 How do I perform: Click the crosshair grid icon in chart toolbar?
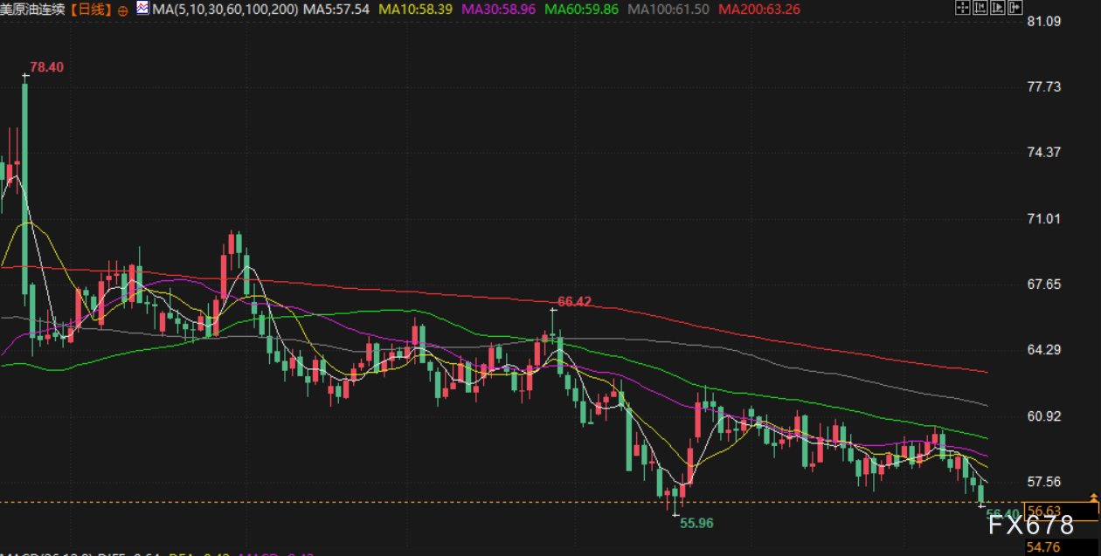(962, 8)
